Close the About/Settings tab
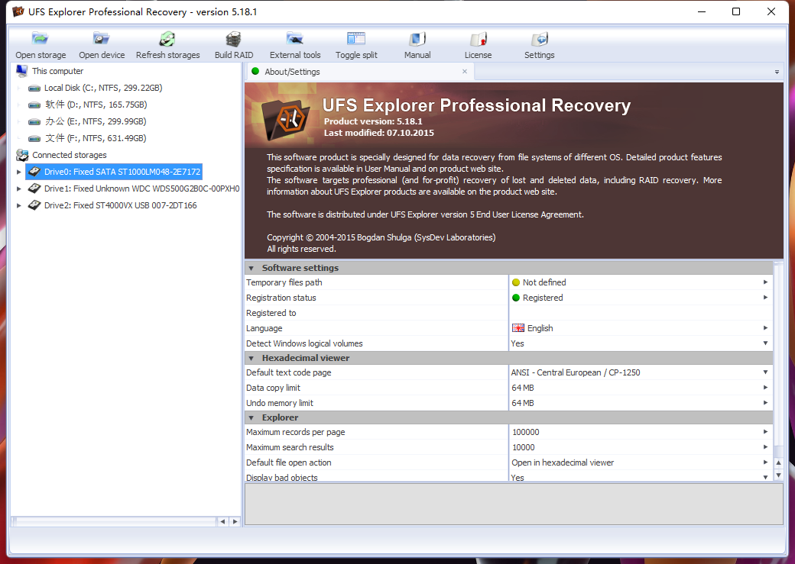Viewport: 795px width, 564px height. [x=465, y=72]
